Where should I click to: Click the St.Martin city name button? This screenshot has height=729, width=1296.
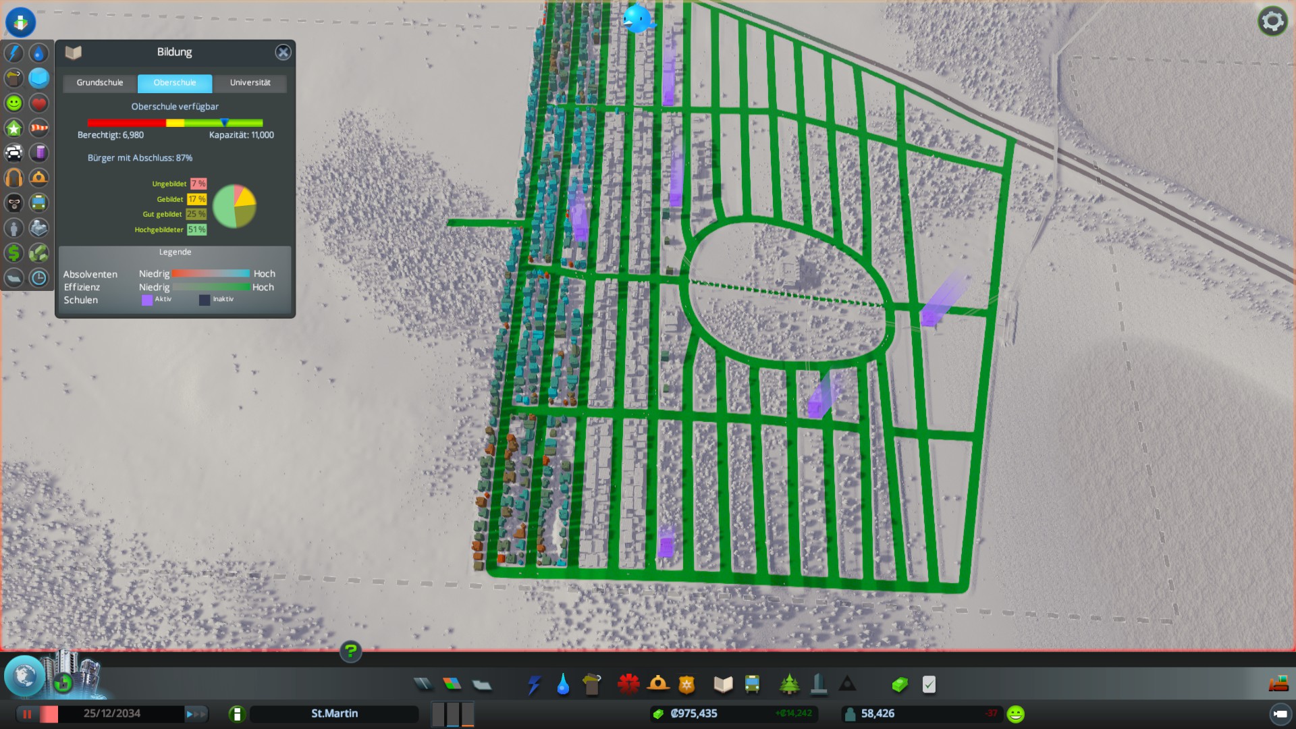coord(334,713)
